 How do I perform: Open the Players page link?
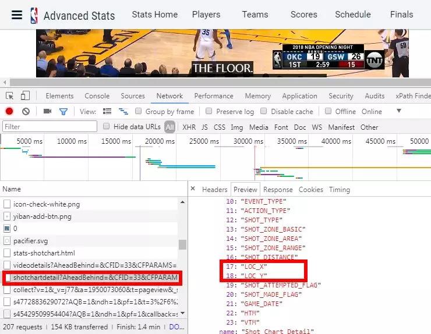206,15
